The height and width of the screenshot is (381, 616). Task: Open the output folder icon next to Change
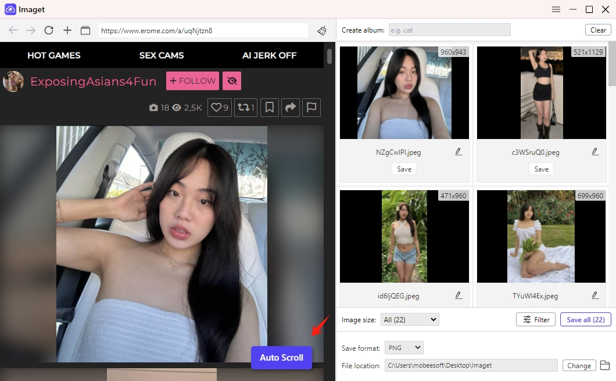[604, 365]
